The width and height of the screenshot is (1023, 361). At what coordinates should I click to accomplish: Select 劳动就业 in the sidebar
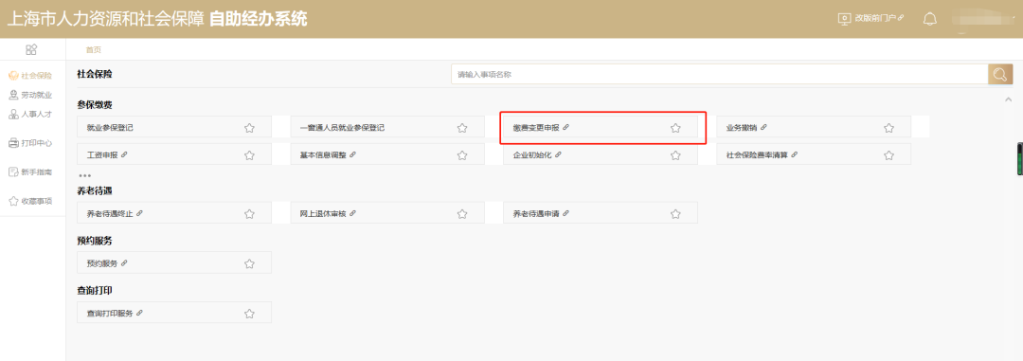[x=30, y=96]
